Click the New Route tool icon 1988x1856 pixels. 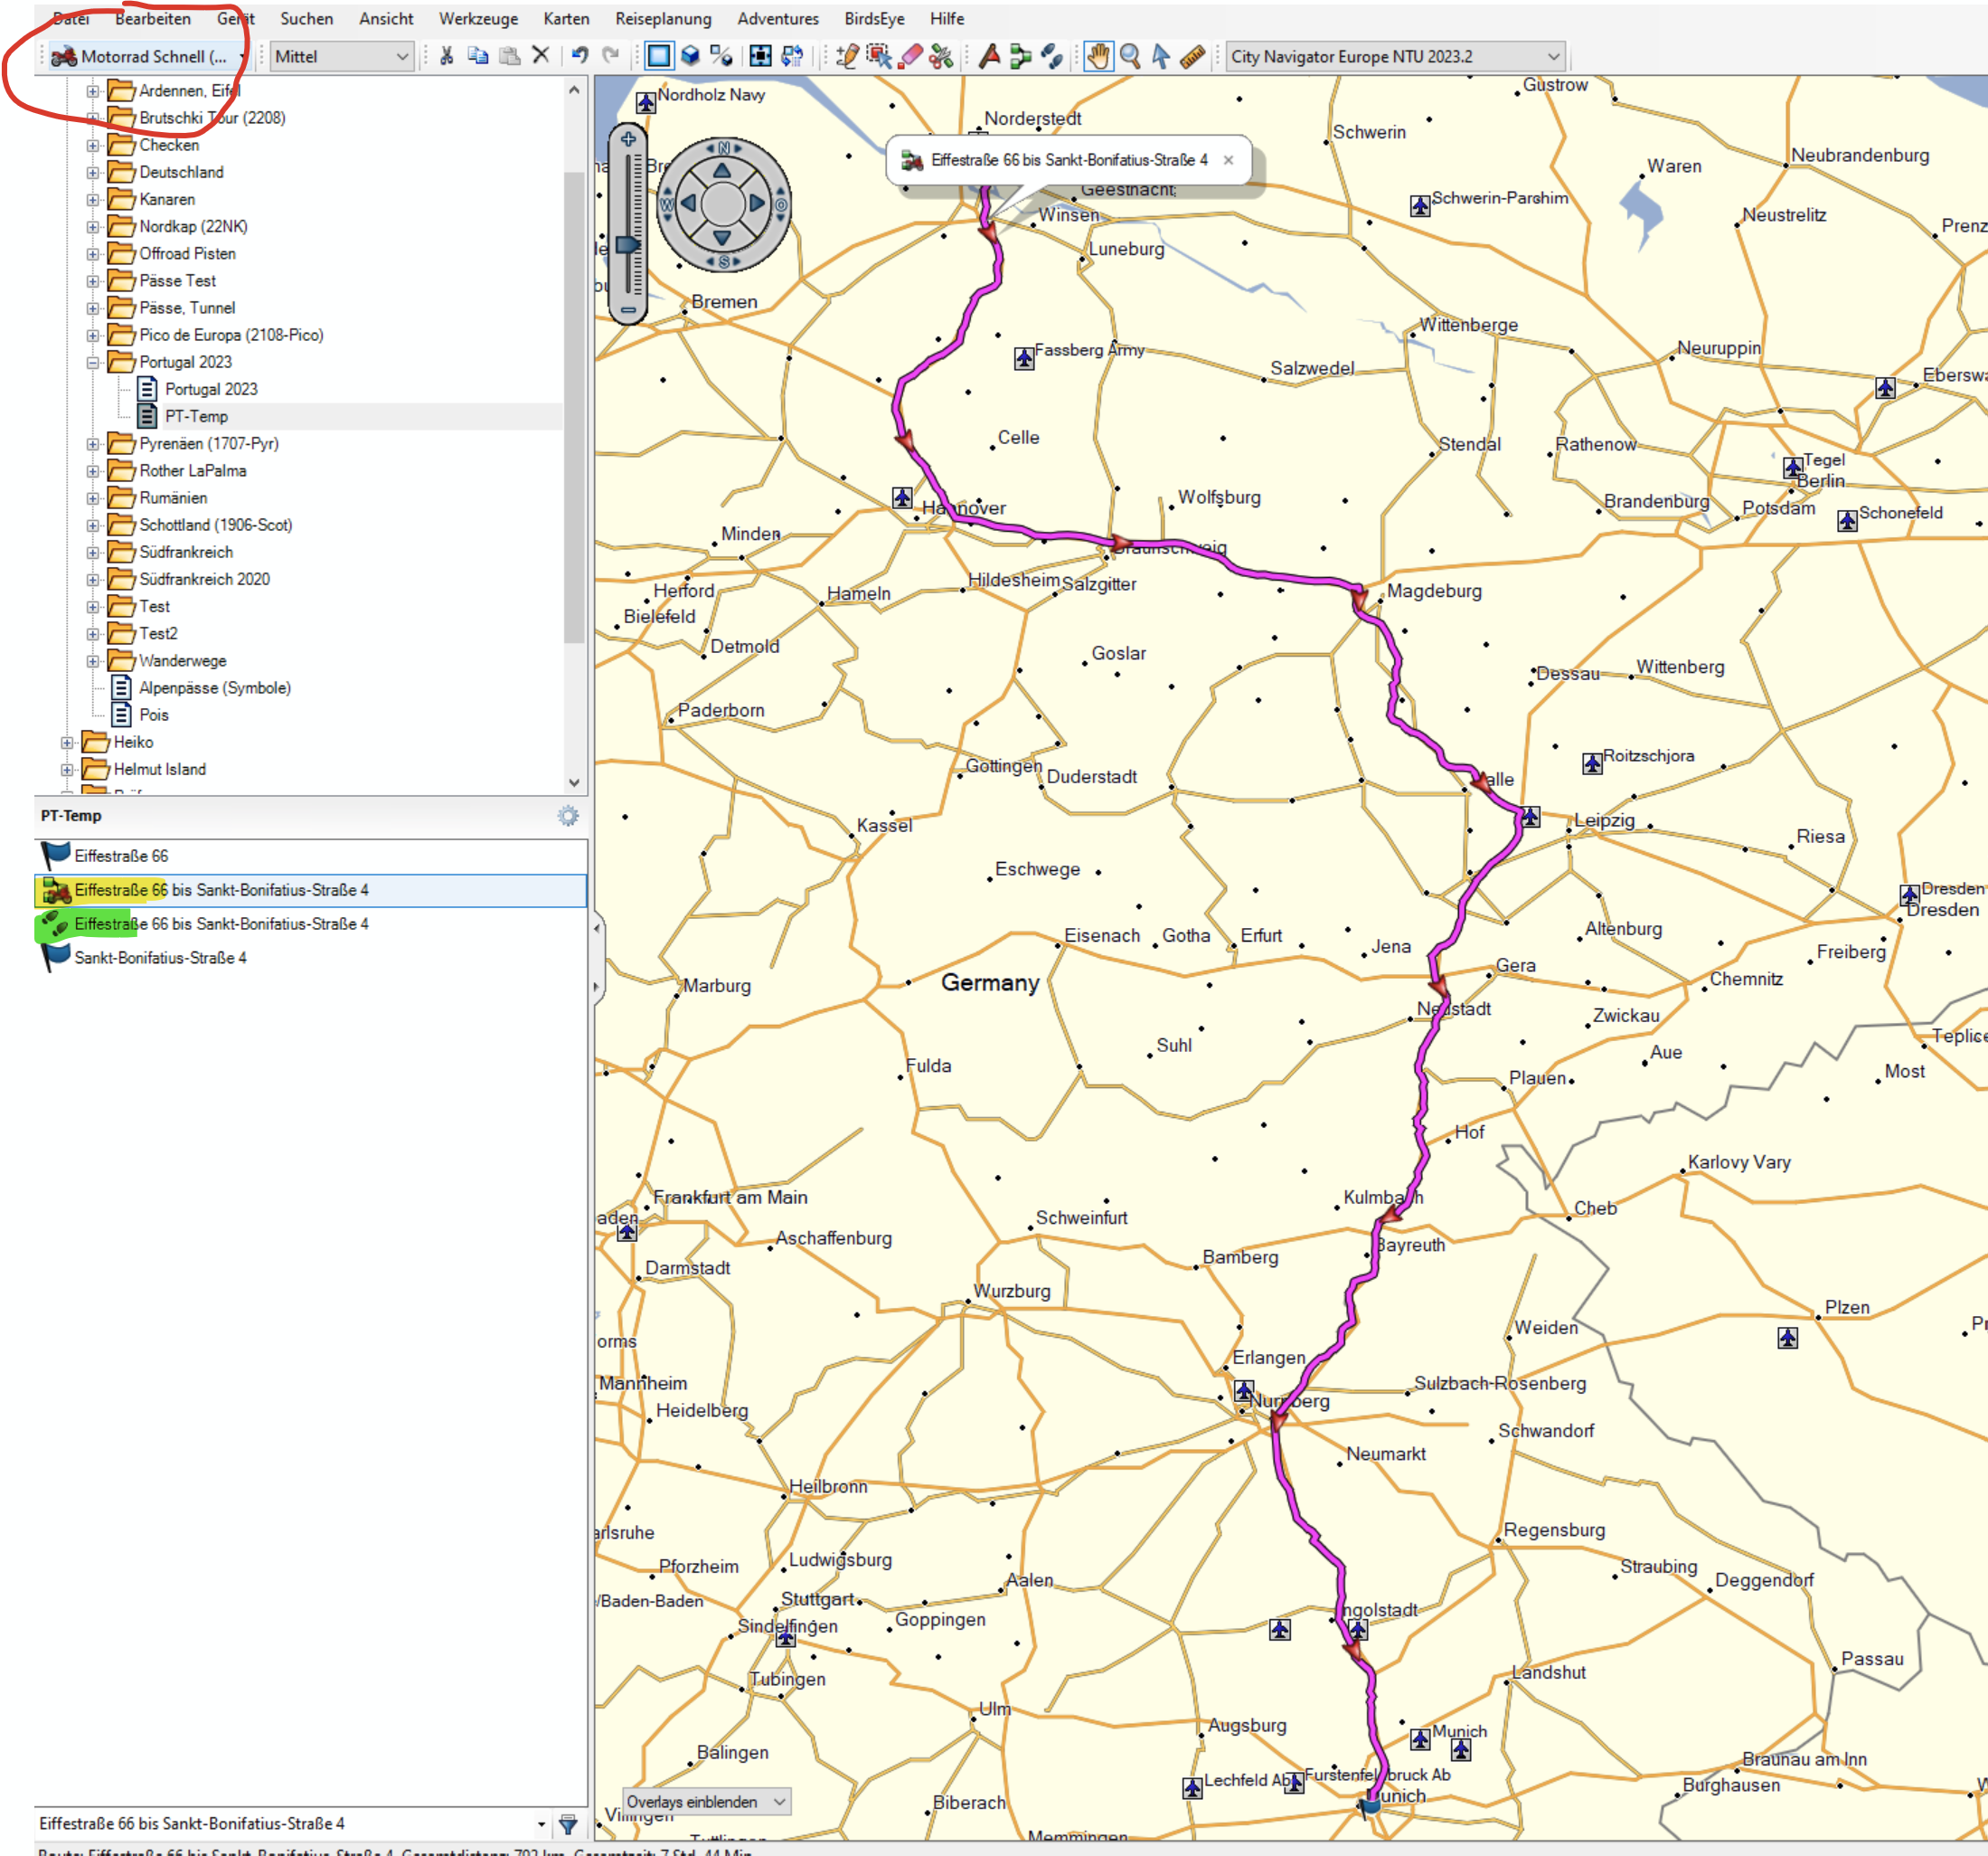[1020, 56]
